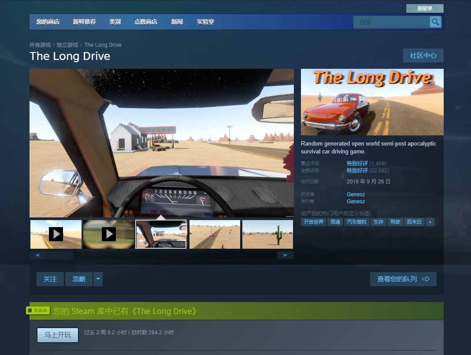Click 查看您的队列 button

403,279
